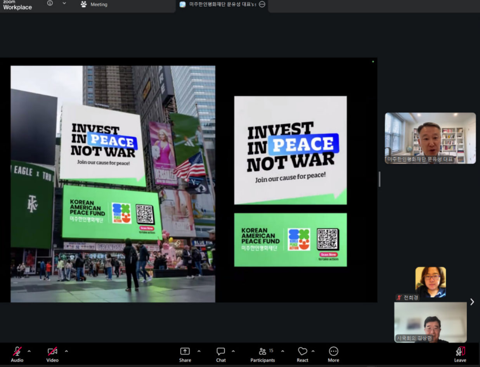Unmute the Audio microphone
Image resolution: width=480 pixels, height=367 pixels.
point(17,354)
